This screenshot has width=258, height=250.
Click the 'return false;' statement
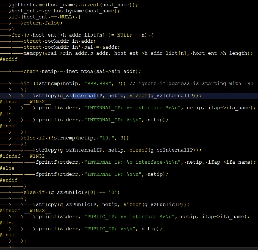point(43,23)
